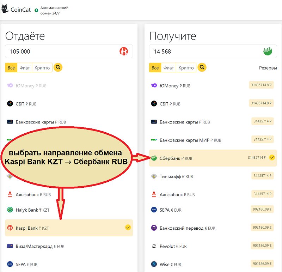Click the ЮMoney reserve 31435714.8 ₽
Viewport: 282px width, 272px height.
(261, 85)
